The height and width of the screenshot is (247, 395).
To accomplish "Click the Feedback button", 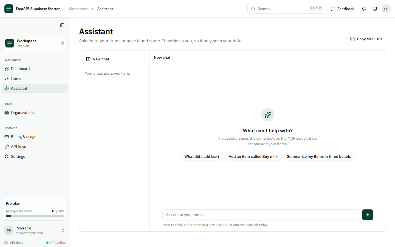I will coord(343,9).
